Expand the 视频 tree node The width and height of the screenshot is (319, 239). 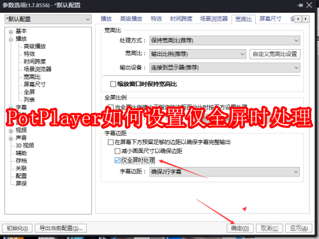pos(11,131)
